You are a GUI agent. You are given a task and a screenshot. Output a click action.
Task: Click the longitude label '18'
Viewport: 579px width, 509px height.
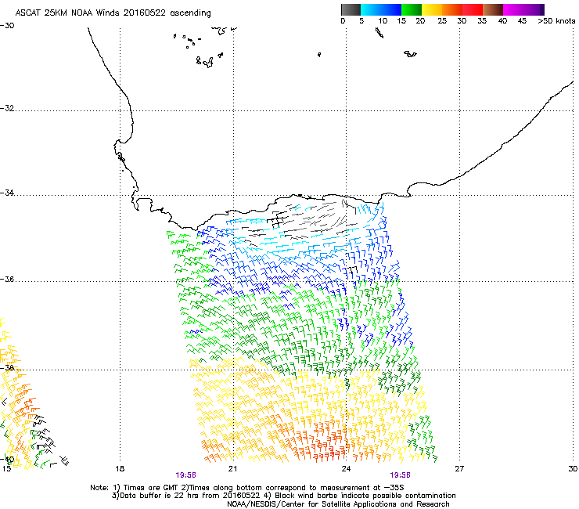(x=120, y=469)
